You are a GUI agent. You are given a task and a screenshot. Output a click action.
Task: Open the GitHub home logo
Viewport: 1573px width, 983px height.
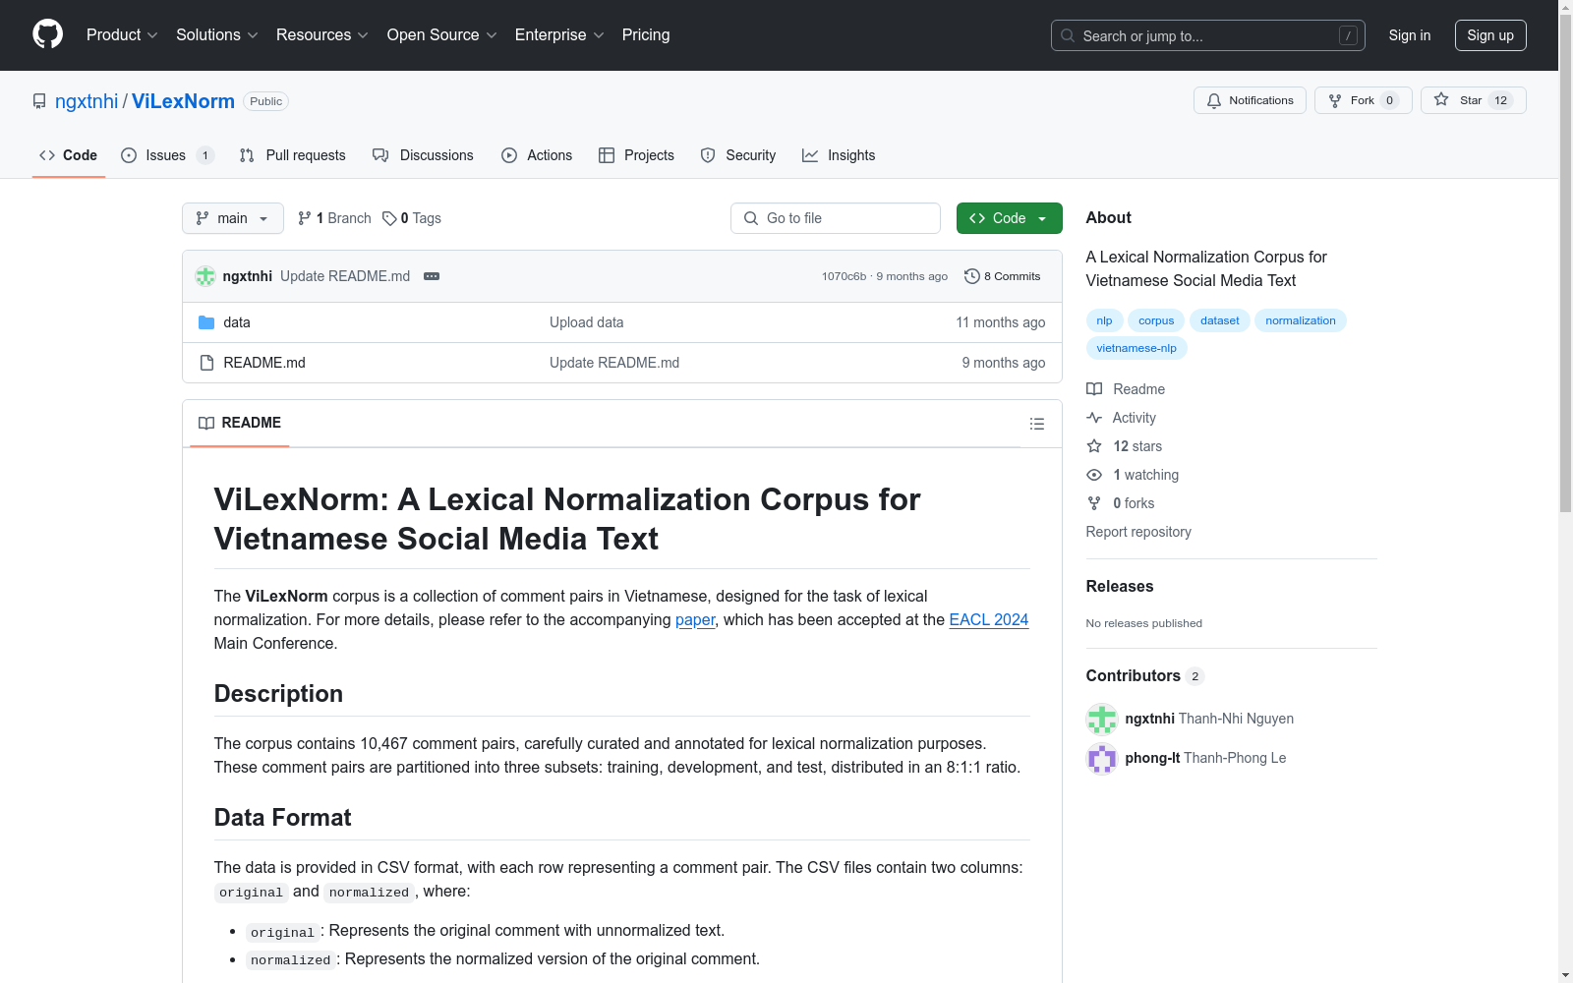tap(47, 34)
